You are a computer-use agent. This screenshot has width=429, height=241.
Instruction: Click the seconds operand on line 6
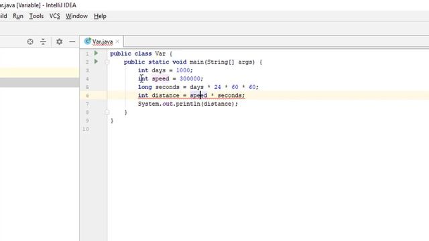point(229,95)
